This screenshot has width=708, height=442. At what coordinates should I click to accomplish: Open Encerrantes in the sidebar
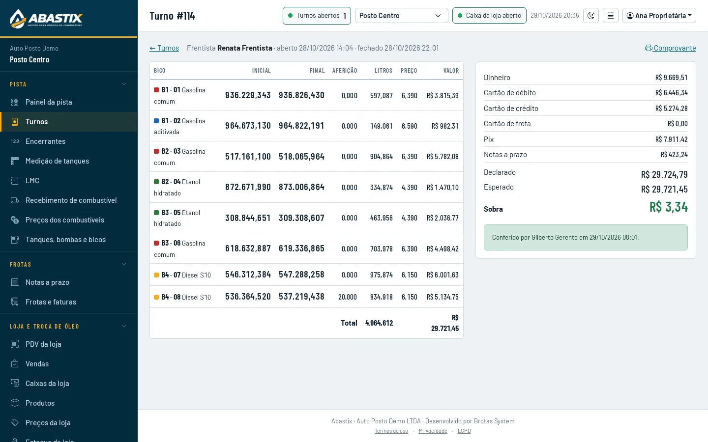pos(69,141)
